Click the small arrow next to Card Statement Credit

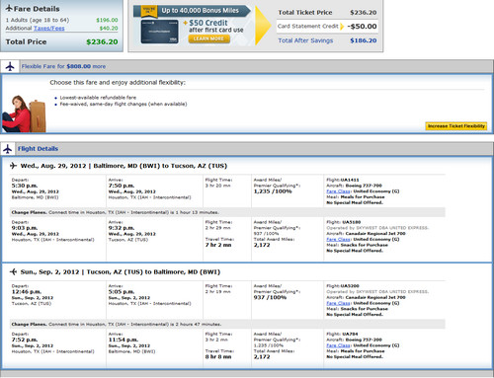342,27
